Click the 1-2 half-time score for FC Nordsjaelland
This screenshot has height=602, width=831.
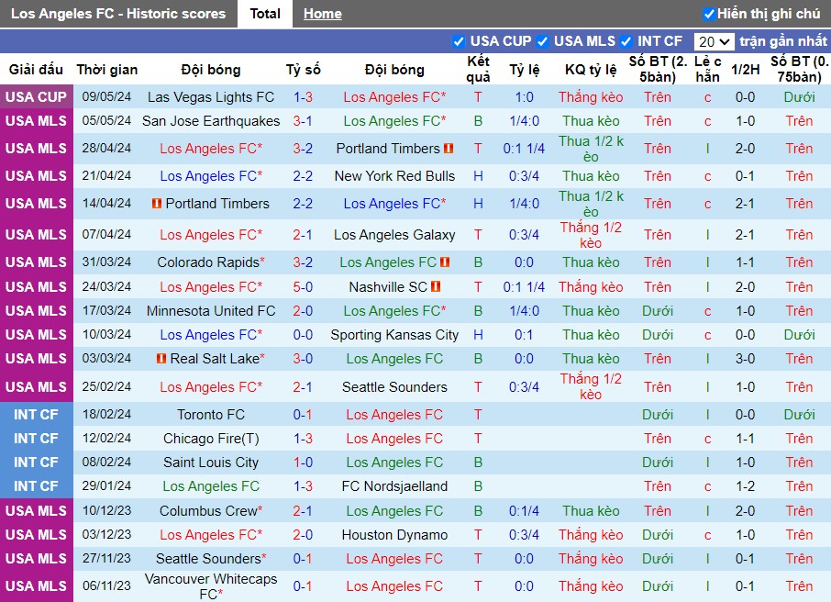click(x=745, y=486)
